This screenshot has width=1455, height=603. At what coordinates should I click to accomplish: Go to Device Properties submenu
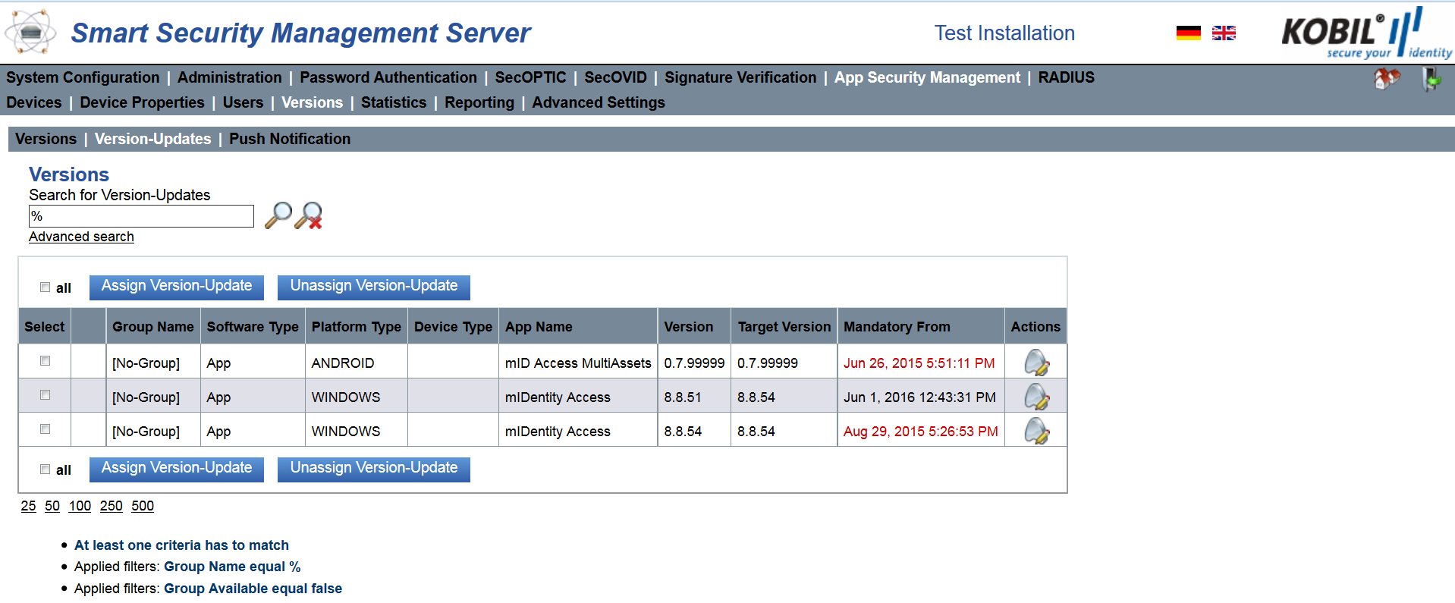click(x=142, y=102)
